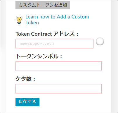The width and height of the screenshot is (118, 113).
Task: Open the Learn how to Add a Custom Token link
Action: 57,20
